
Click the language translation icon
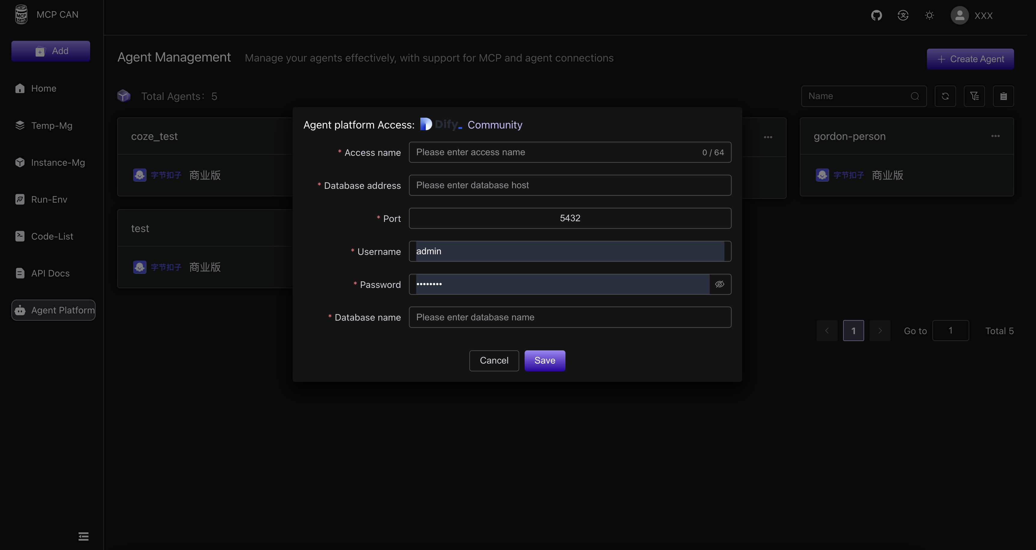903,15
